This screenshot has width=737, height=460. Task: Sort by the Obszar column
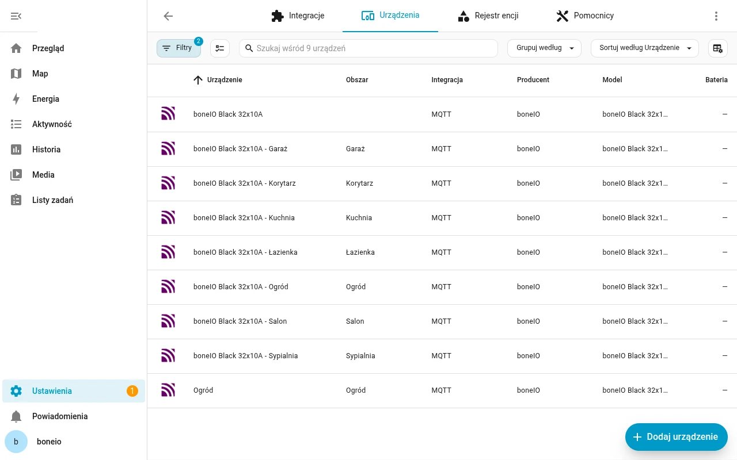357,80
